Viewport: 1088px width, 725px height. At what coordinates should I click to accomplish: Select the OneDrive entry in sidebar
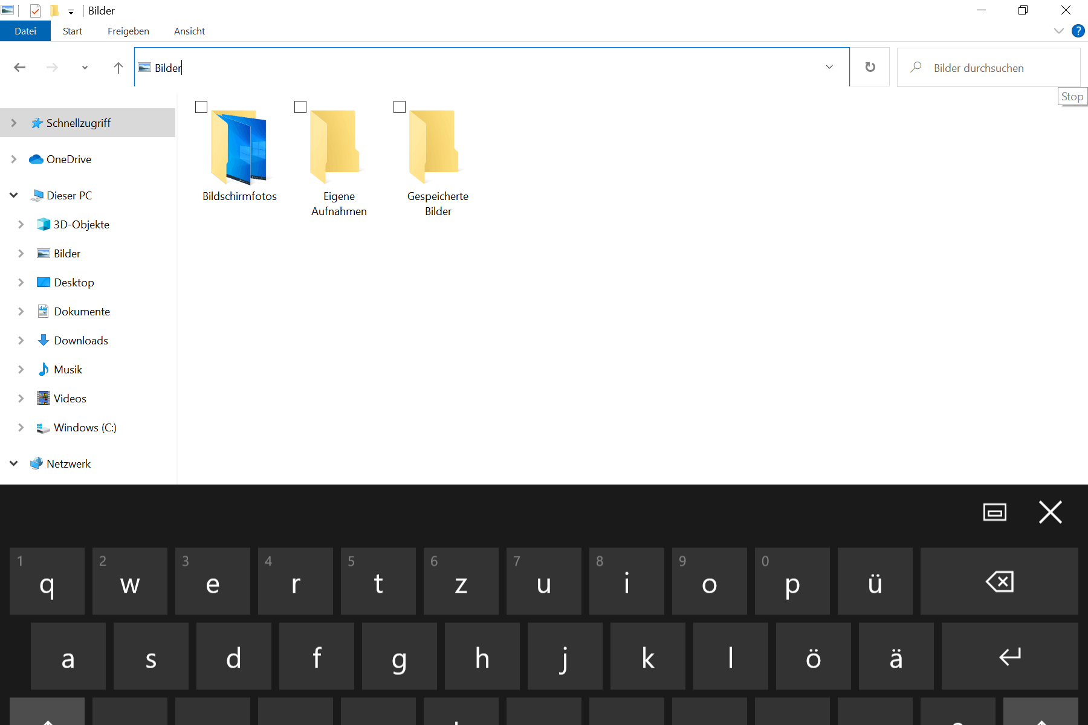pos(68,159)
